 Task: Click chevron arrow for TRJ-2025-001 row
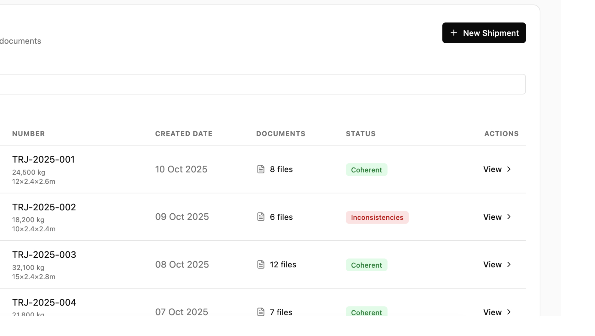click(x=509, y=169)
